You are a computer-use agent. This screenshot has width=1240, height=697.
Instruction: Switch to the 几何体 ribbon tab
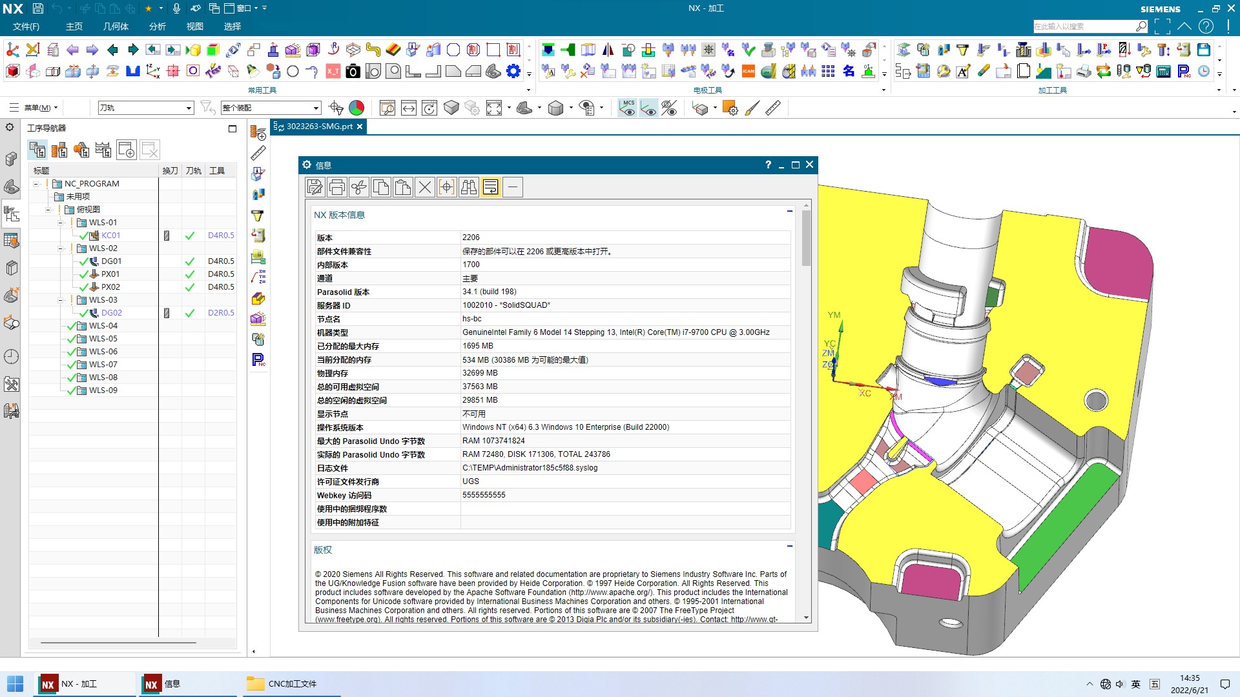tap(116, 26)
